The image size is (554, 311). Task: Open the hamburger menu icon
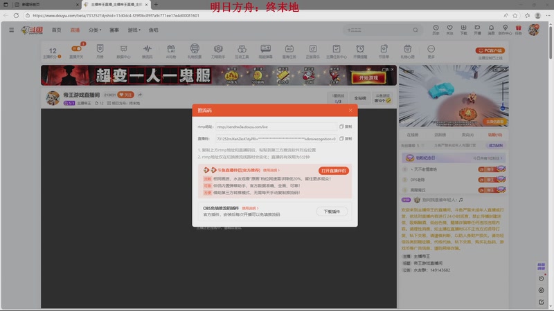coord(12,30)
